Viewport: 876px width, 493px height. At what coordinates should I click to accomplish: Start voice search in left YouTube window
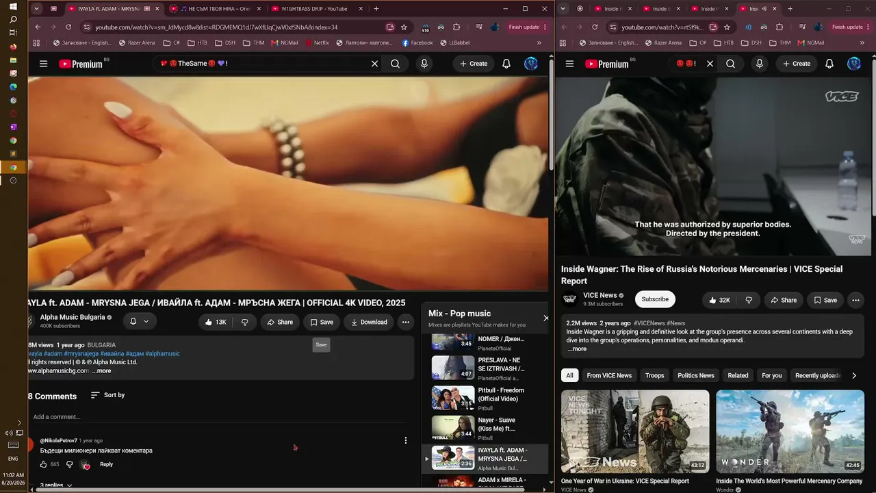[424, 64]
